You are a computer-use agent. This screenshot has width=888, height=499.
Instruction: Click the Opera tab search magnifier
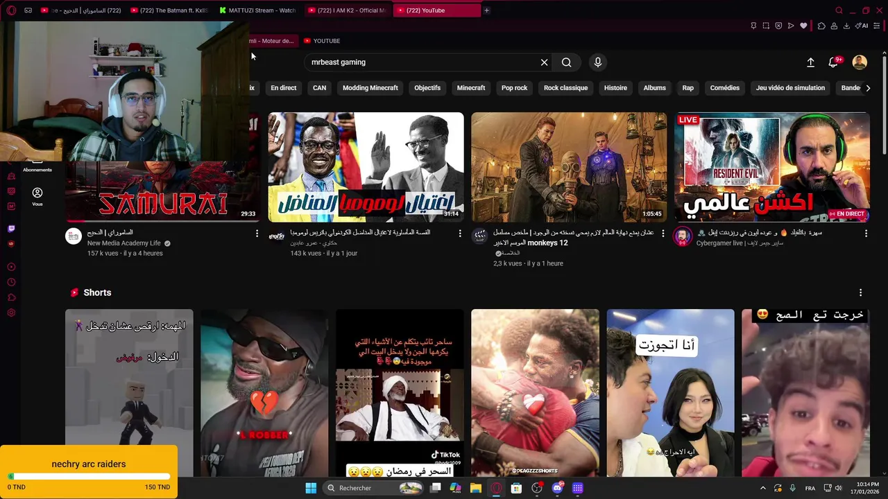click(839, 10)
